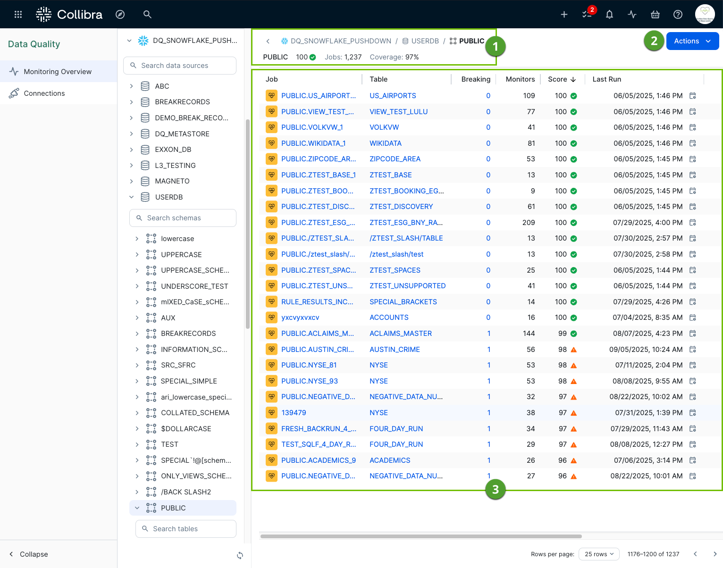723x568 pixels.
Task: Open the help question mark icon
Action: (678, 14)
